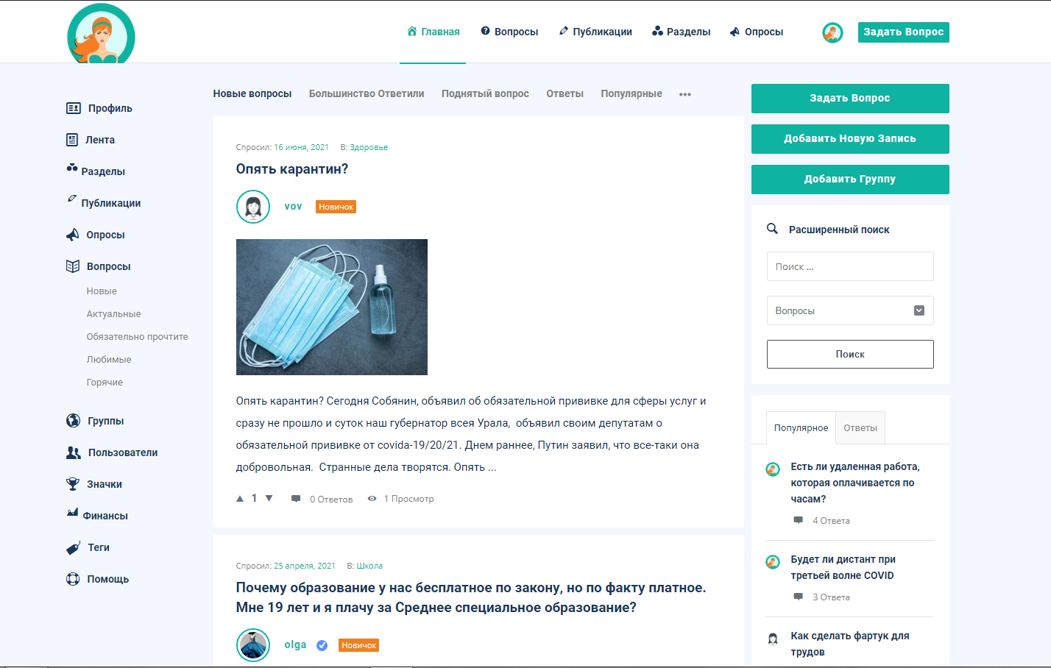Click the Profile icon in left sidebar
1051x668 pixels.
click(74, 108)
